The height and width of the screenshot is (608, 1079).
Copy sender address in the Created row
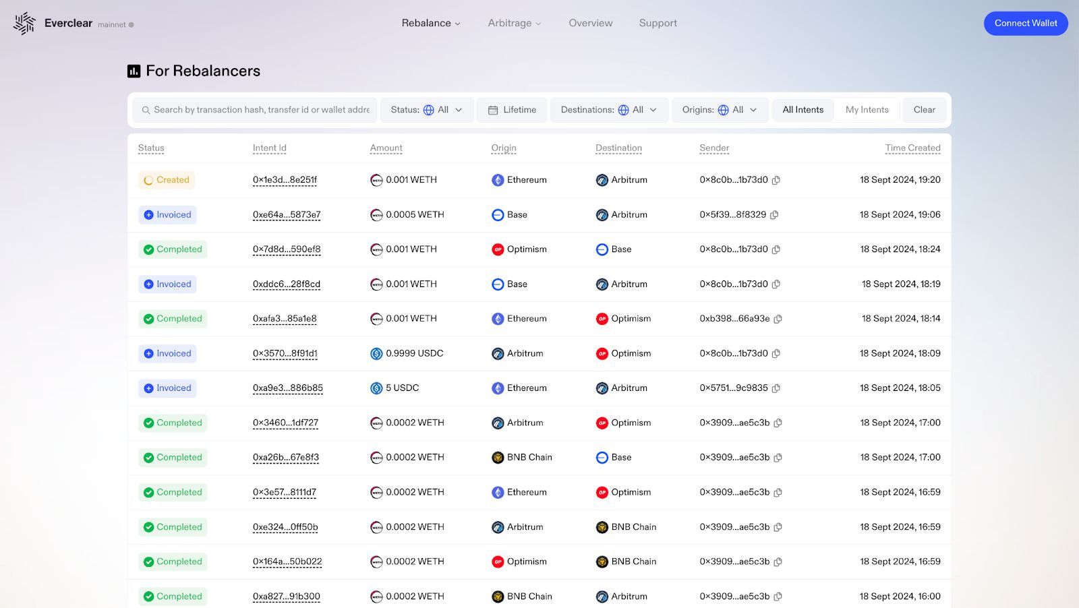pyautogui.click(x=776, y=180)
